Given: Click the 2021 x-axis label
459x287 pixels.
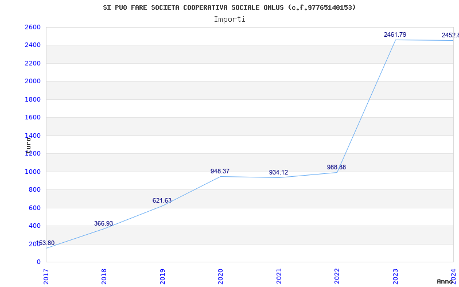Looking at the screenshot, I should tap(279, 277).
